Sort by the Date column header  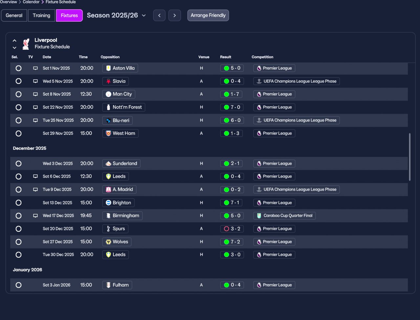(x=47, y=57)
